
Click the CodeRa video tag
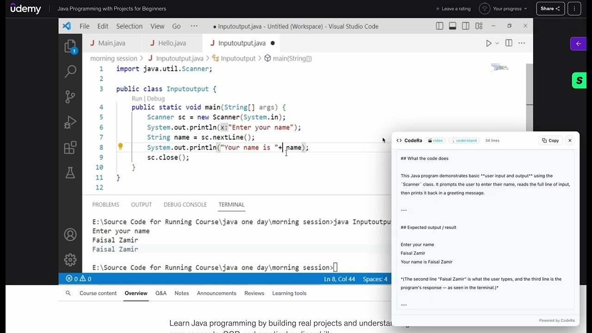(435, 141)
